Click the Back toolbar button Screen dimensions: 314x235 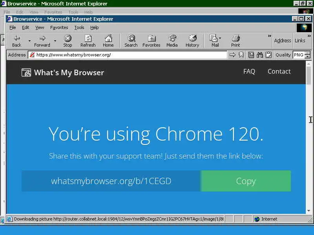point(16,41)
